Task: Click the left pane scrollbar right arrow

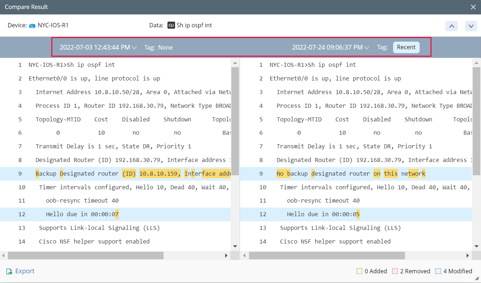Action: click(x=226, y=255)
